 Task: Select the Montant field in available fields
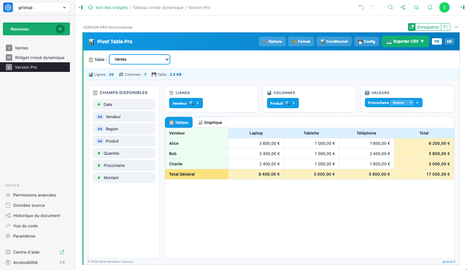tap(111, 178)
